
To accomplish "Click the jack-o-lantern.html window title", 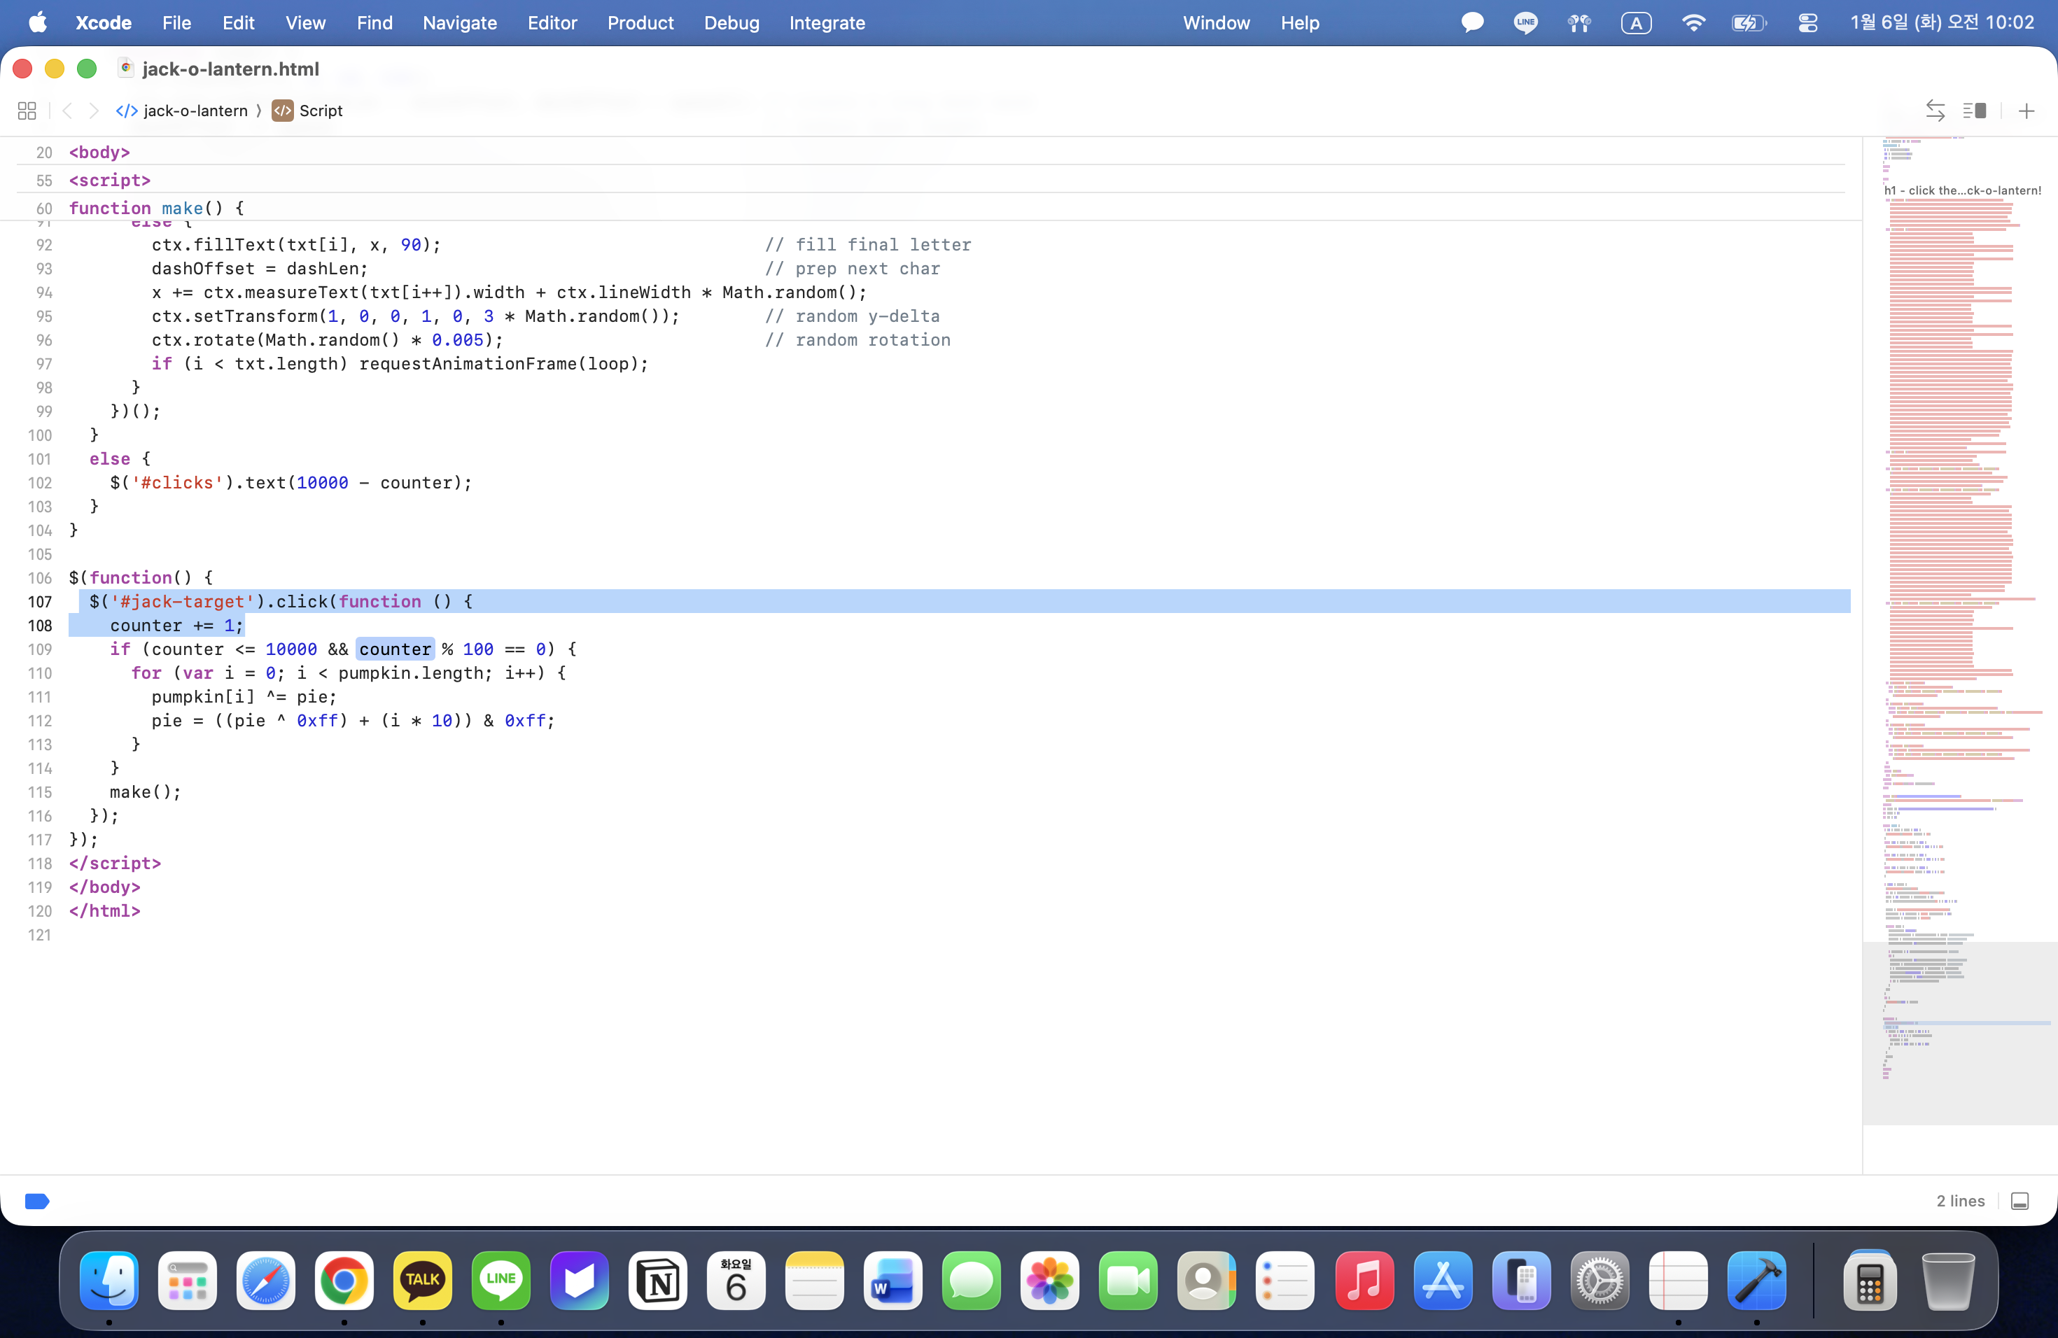I will [230, 69].
